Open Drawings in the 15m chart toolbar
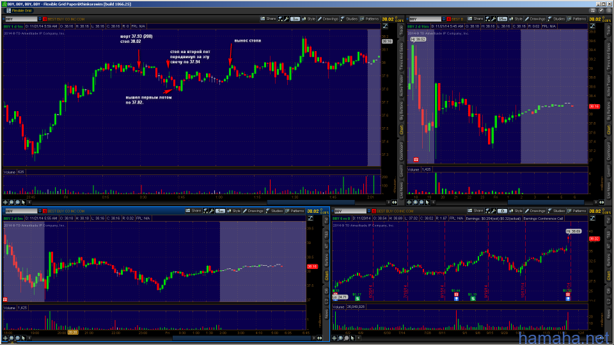The height and width of the screenshot is (345, 614). pyautogui.click(x=535, y=19)
